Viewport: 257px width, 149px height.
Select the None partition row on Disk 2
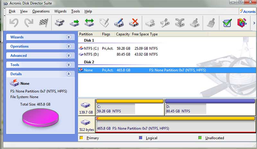pyautogui.click(x=167, y=70)
